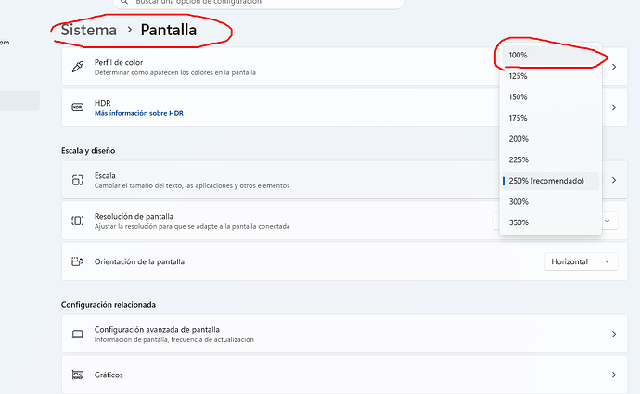Screen dimensions: 640x394
Task: Expand Configuración avanzada de pantalla chevron
Action: point(614,334)
